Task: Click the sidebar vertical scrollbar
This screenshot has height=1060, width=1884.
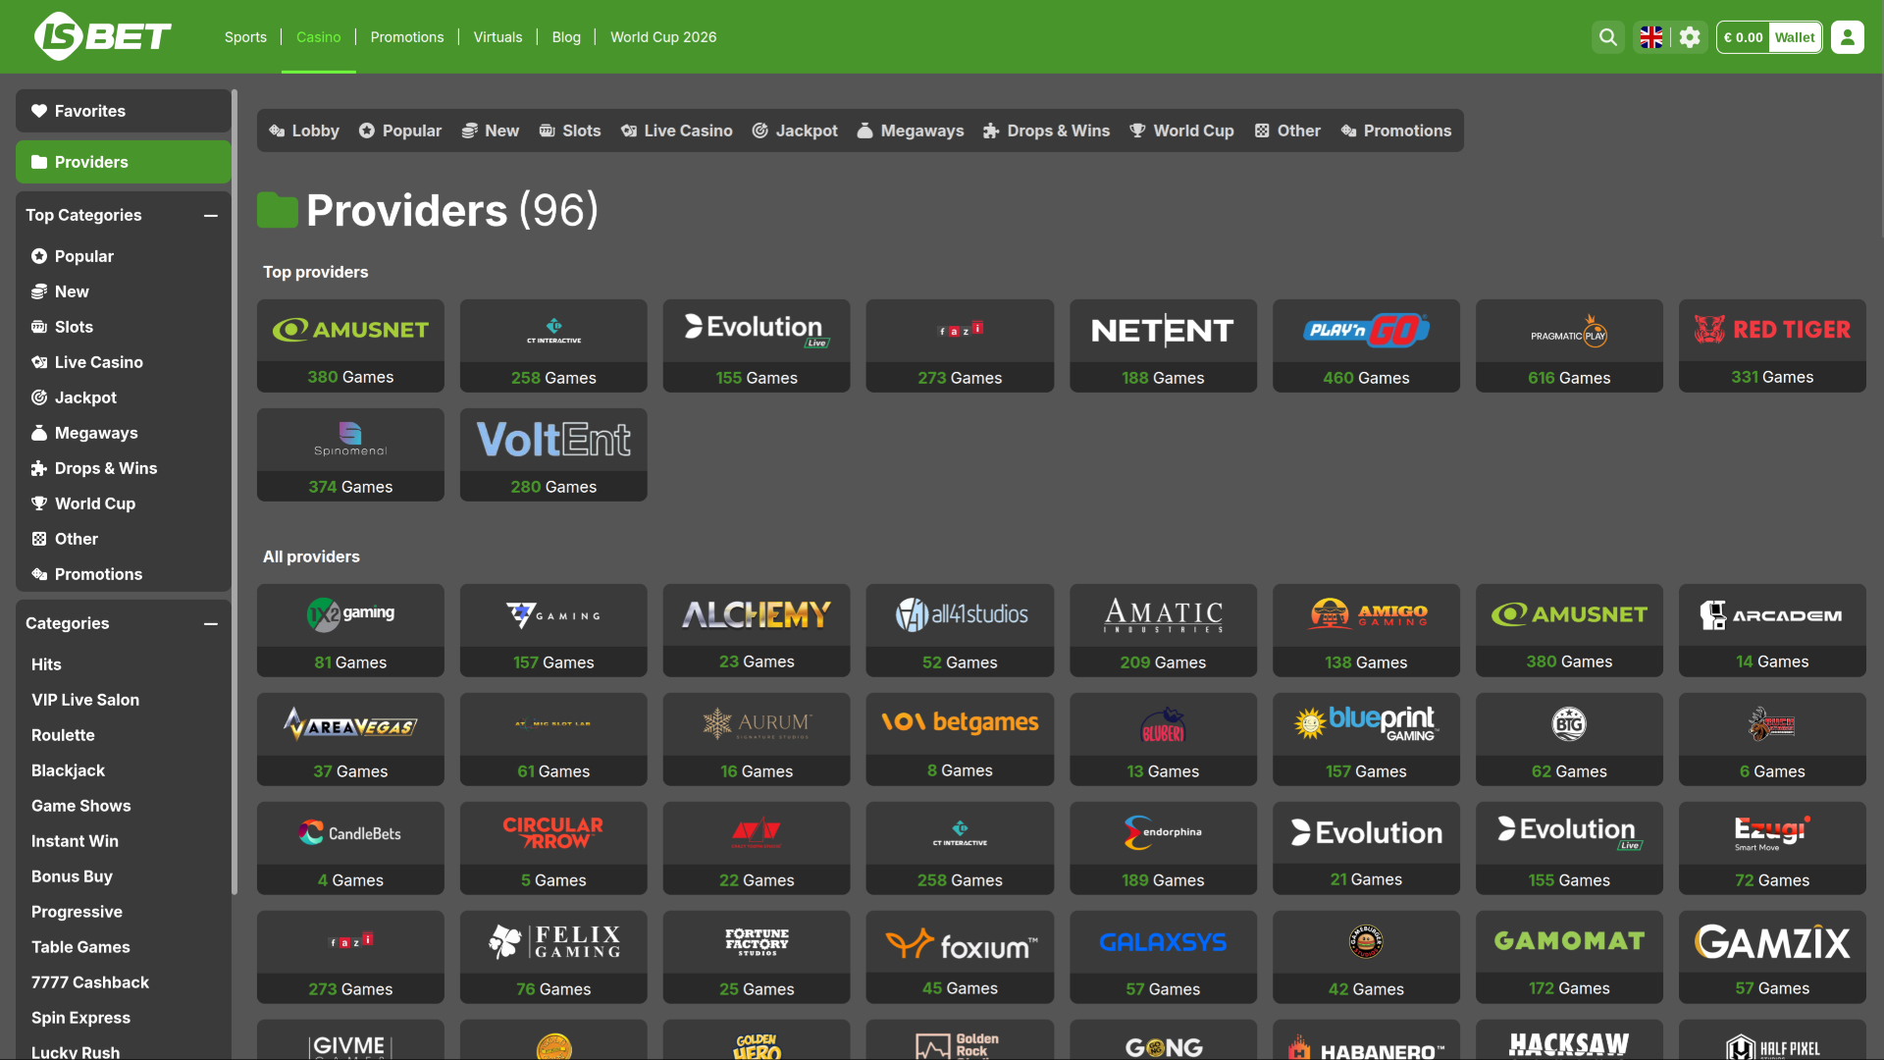Action: tap(235, 491)
